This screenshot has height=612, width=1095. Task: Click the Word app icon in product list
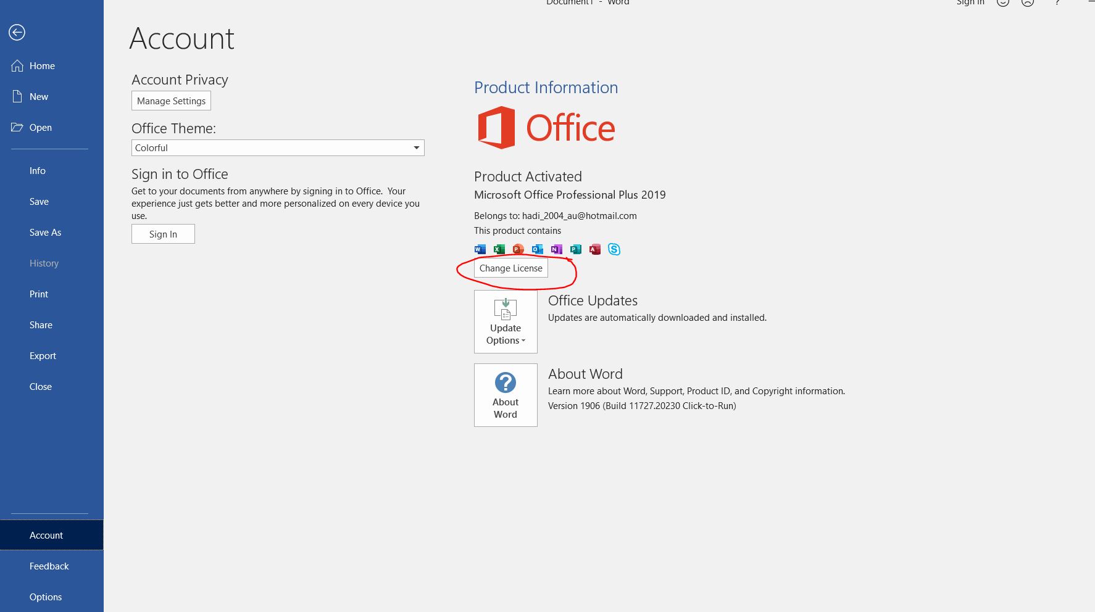coord(480,249)
